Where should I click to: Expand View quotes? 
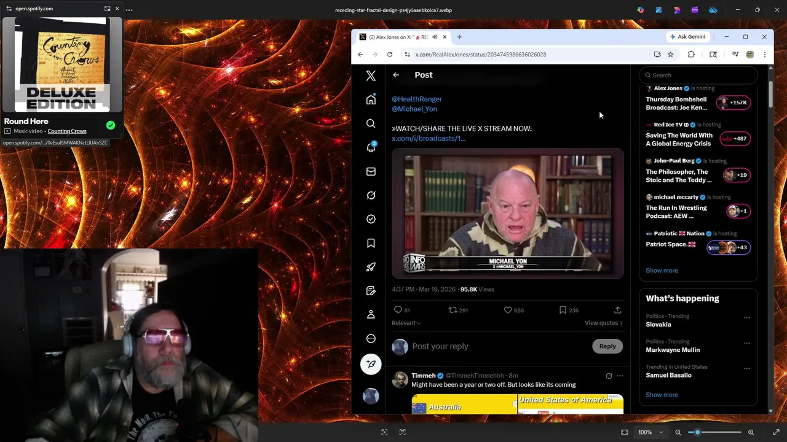click(x=603, y=323)
